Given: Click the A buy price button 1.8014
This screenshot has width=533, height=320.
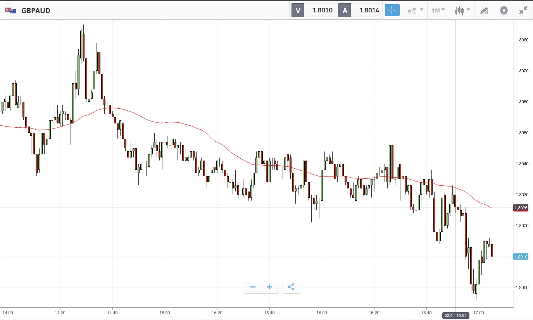Looking at the screenshot, I should (360, 10).
